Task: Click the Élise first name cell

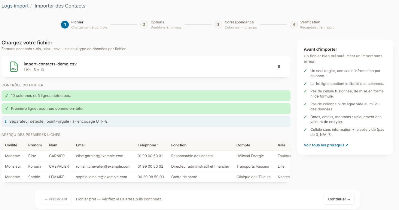Action: point(32,156)
